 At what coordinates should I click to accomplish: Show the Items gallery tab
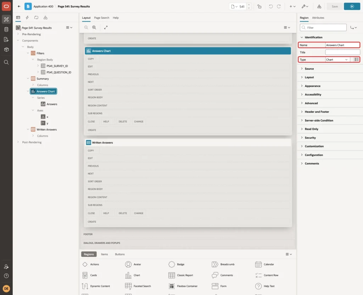pyautogui.click(x=105, y=254)
